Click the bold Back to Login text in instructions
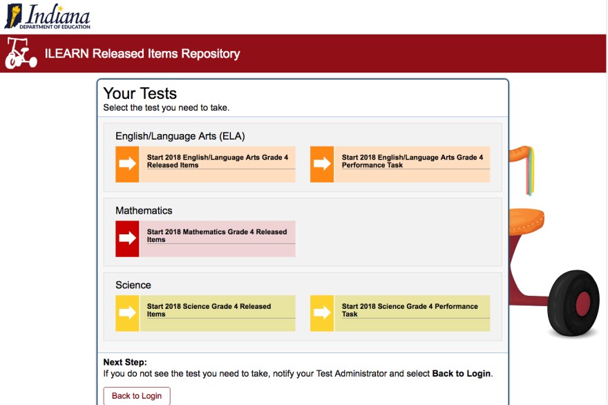Screen dimensions: 608x405 [x=462, y=373]
